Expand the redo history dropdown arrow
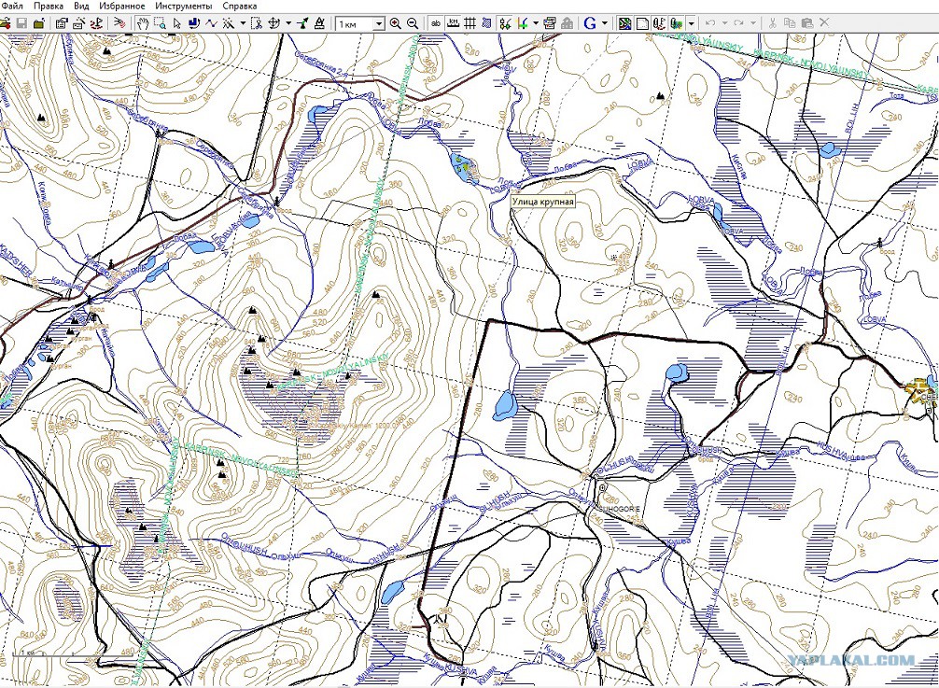The width and height of the screenshot is (939, 688). click(753, 23)
